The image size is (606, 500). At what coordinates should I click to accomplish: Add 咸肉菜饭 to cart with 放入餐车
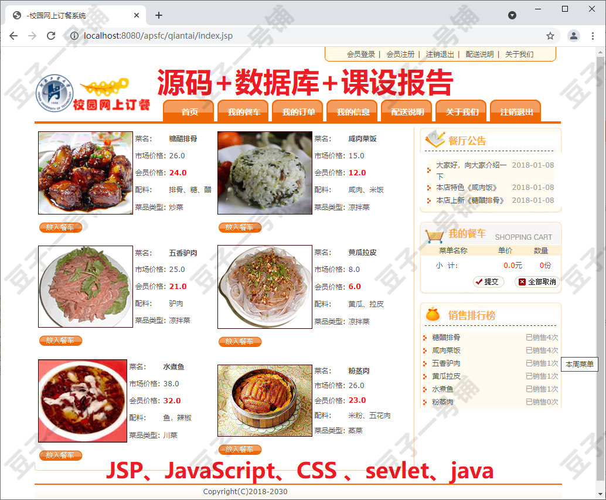click(240, 227)
